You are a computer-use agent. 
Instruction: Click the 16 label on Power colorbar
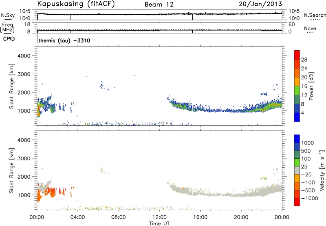point(304,86)
